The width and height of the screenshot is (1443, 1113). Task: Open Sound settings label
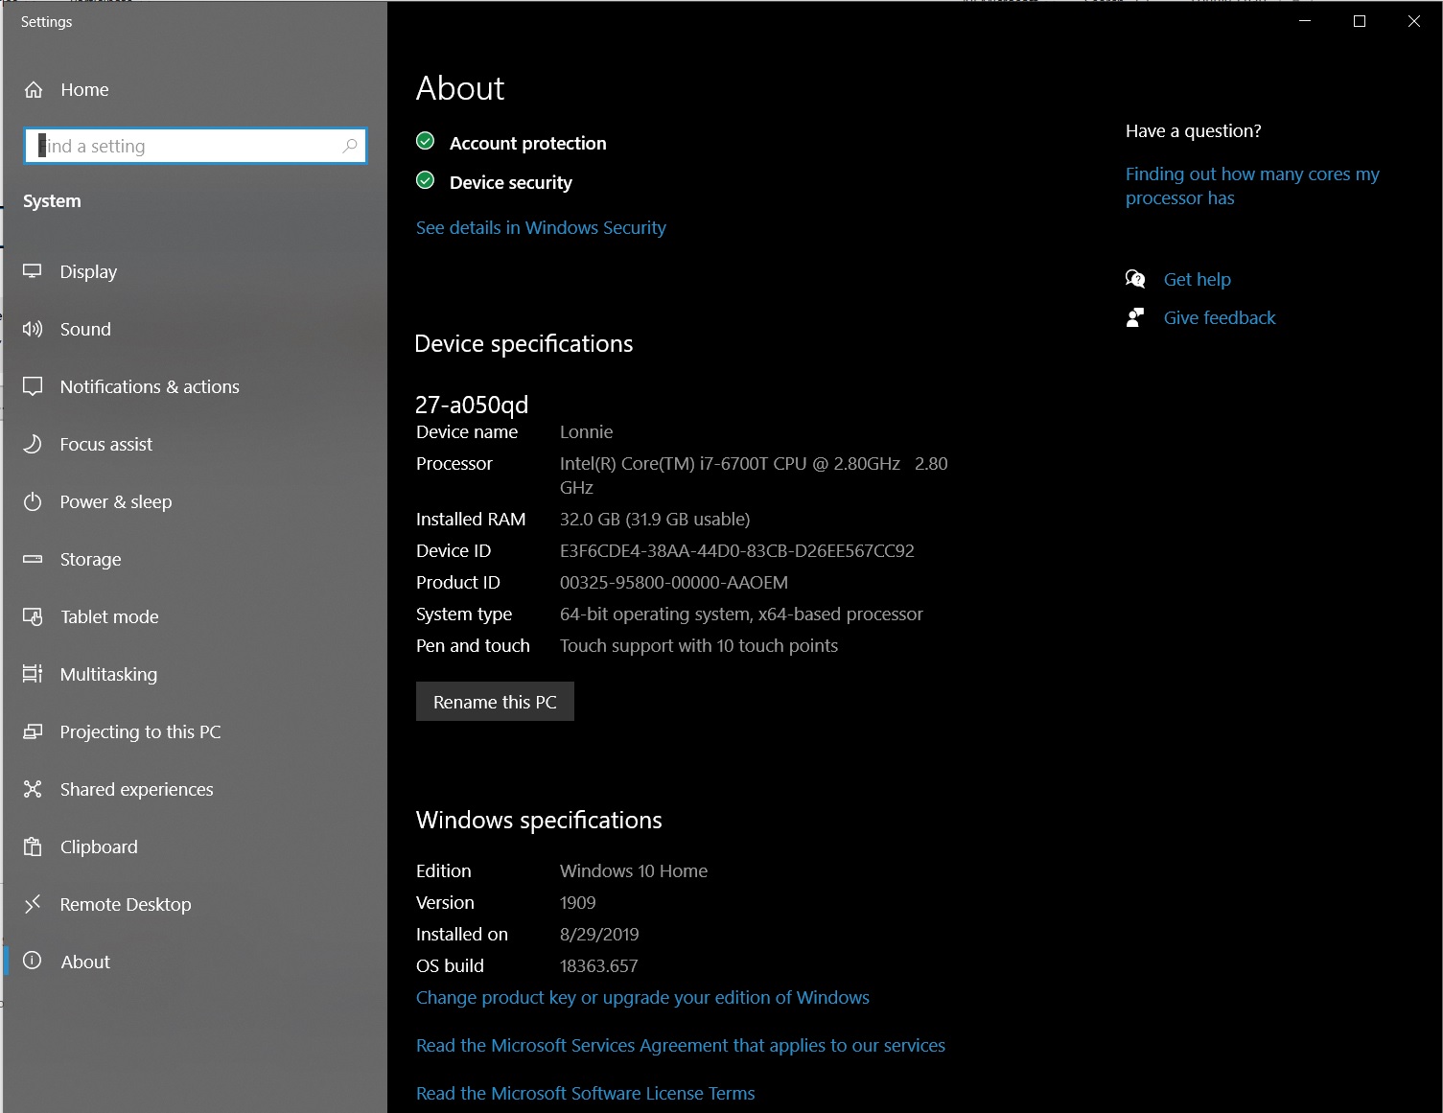pos(85,329)
